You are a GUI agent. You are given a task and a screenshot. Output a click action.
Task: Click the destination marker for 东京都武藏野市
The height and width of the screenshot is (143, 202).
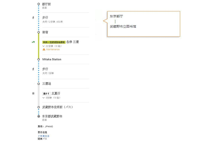click(39, 116)
